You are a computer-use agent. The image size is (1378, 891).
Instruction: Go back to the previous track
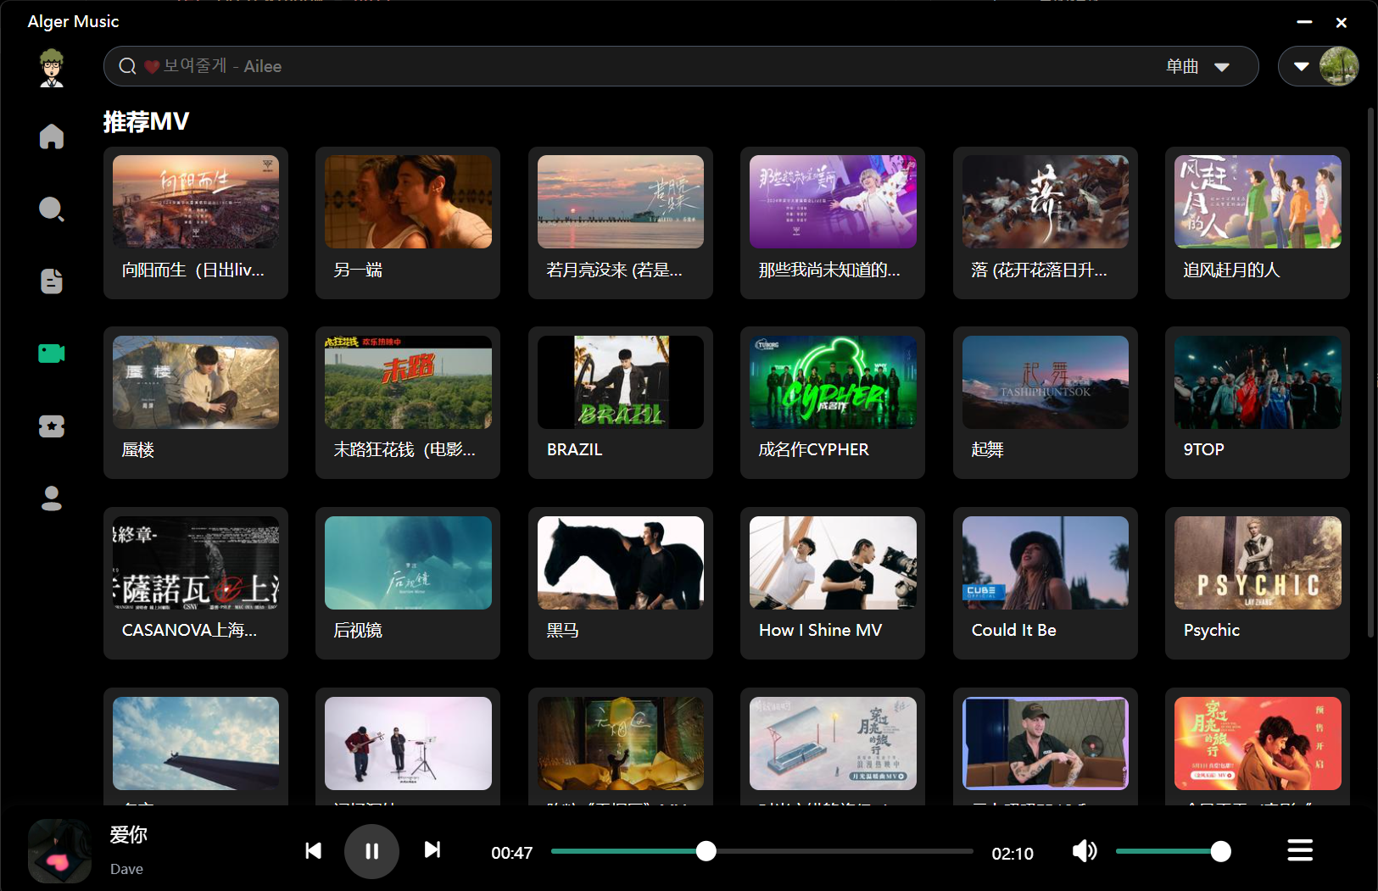pyautogui.click(x=313, y=850)
